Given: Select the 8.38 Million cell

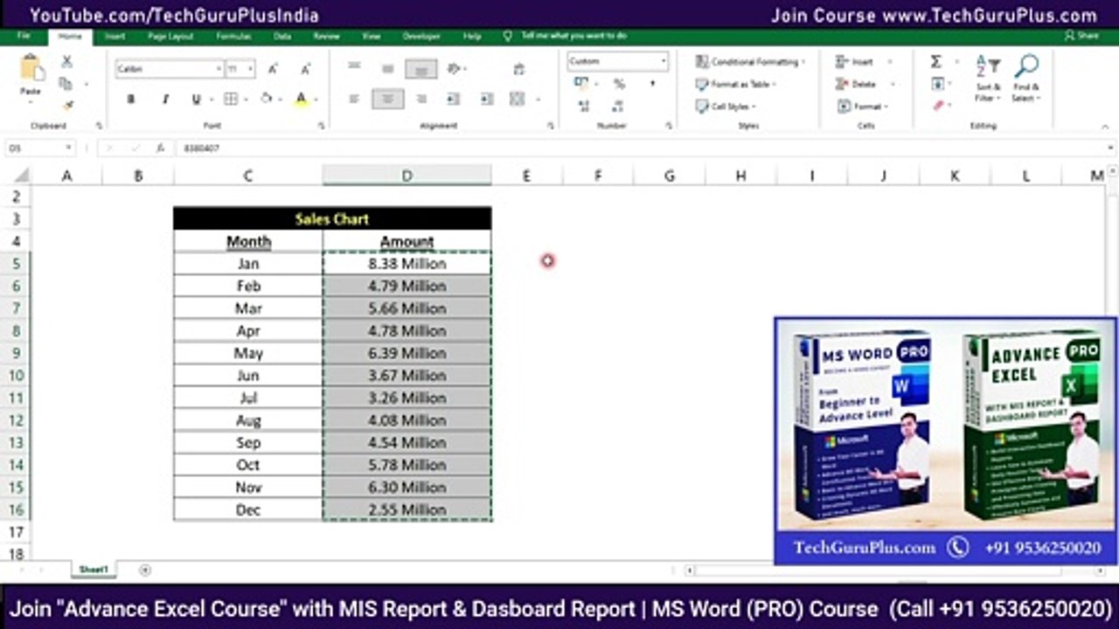Looking at the screenshot, I should pos(407,263).
